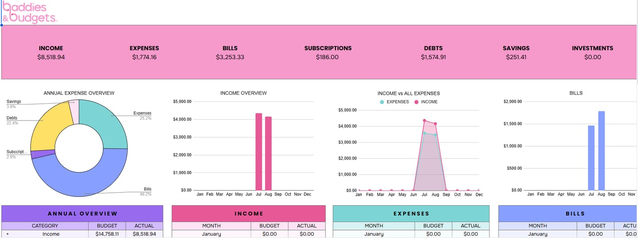Click the Aug bar in Income Overview chart

click(268, 153)
